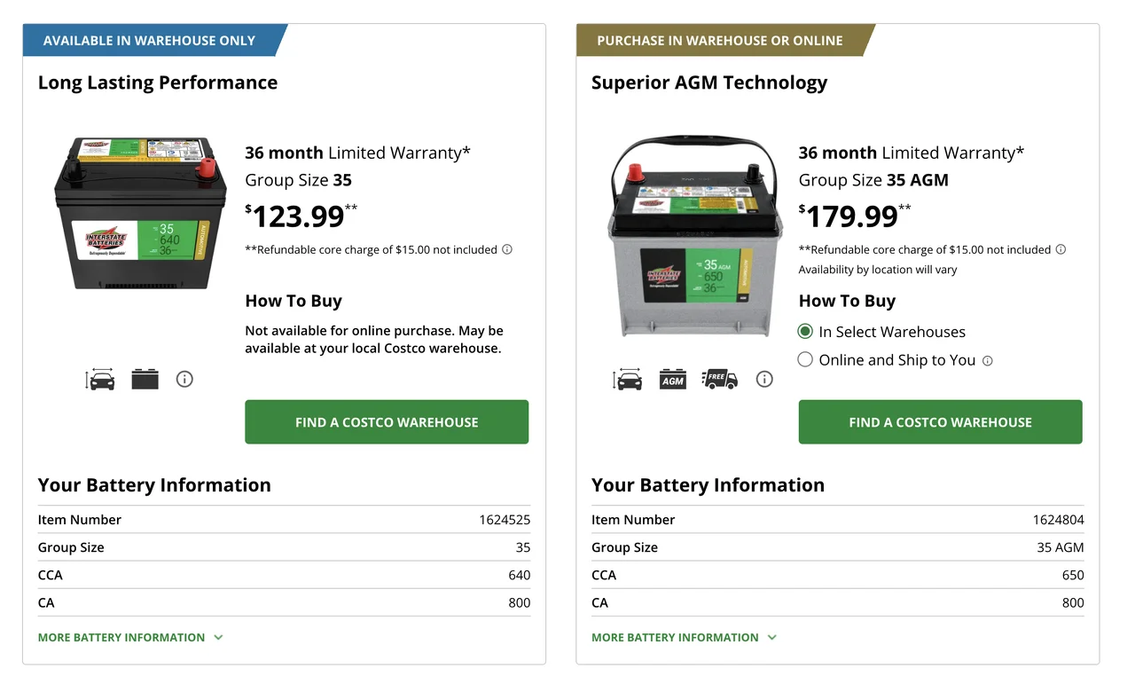Viewport: 1135px width, 676px height.
Task: Click the free shipping truck icon
Action: 719,380
